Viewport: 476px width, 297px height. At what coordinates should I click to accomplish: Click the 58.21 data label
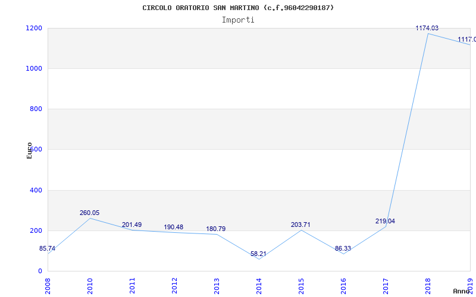[258, 254]
